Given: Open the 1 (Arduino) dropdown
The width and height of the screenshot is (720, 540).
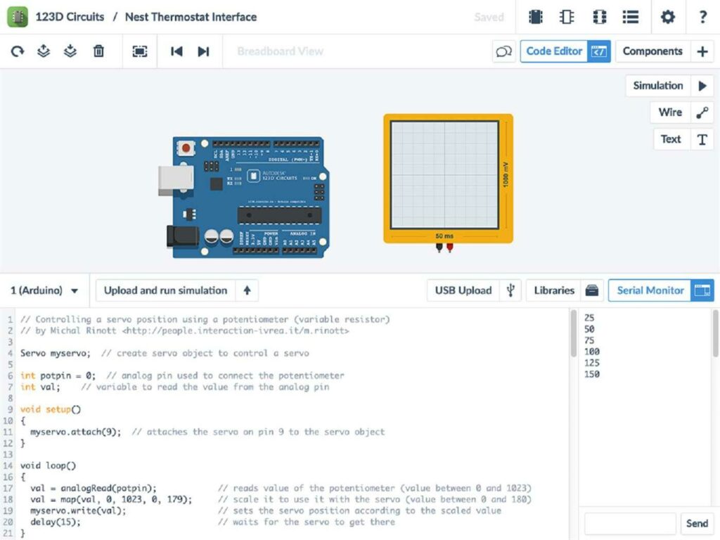Looking at the screenshot, I should [x=44, y=290].
